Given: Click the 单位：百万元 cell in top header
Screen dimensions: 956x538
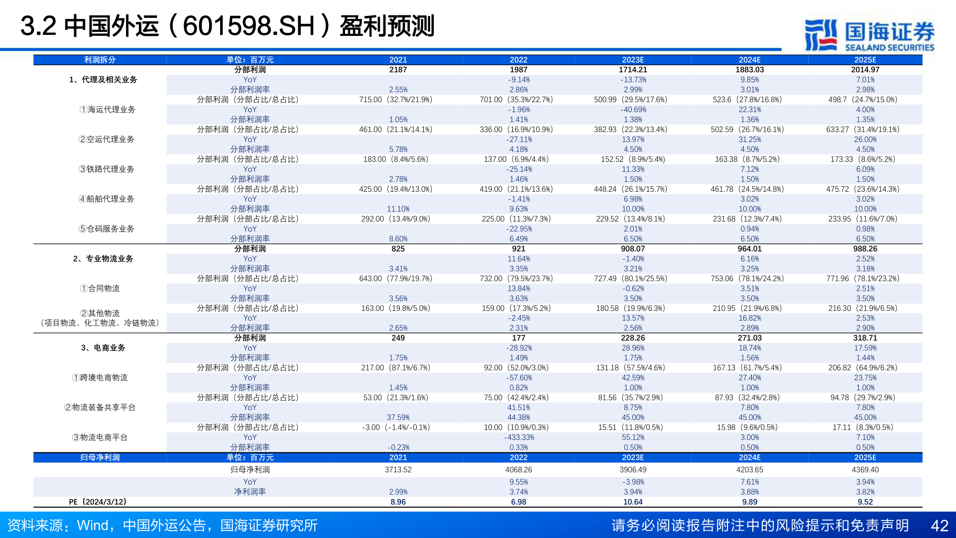Looking at the screenshot, I should 250,60.
